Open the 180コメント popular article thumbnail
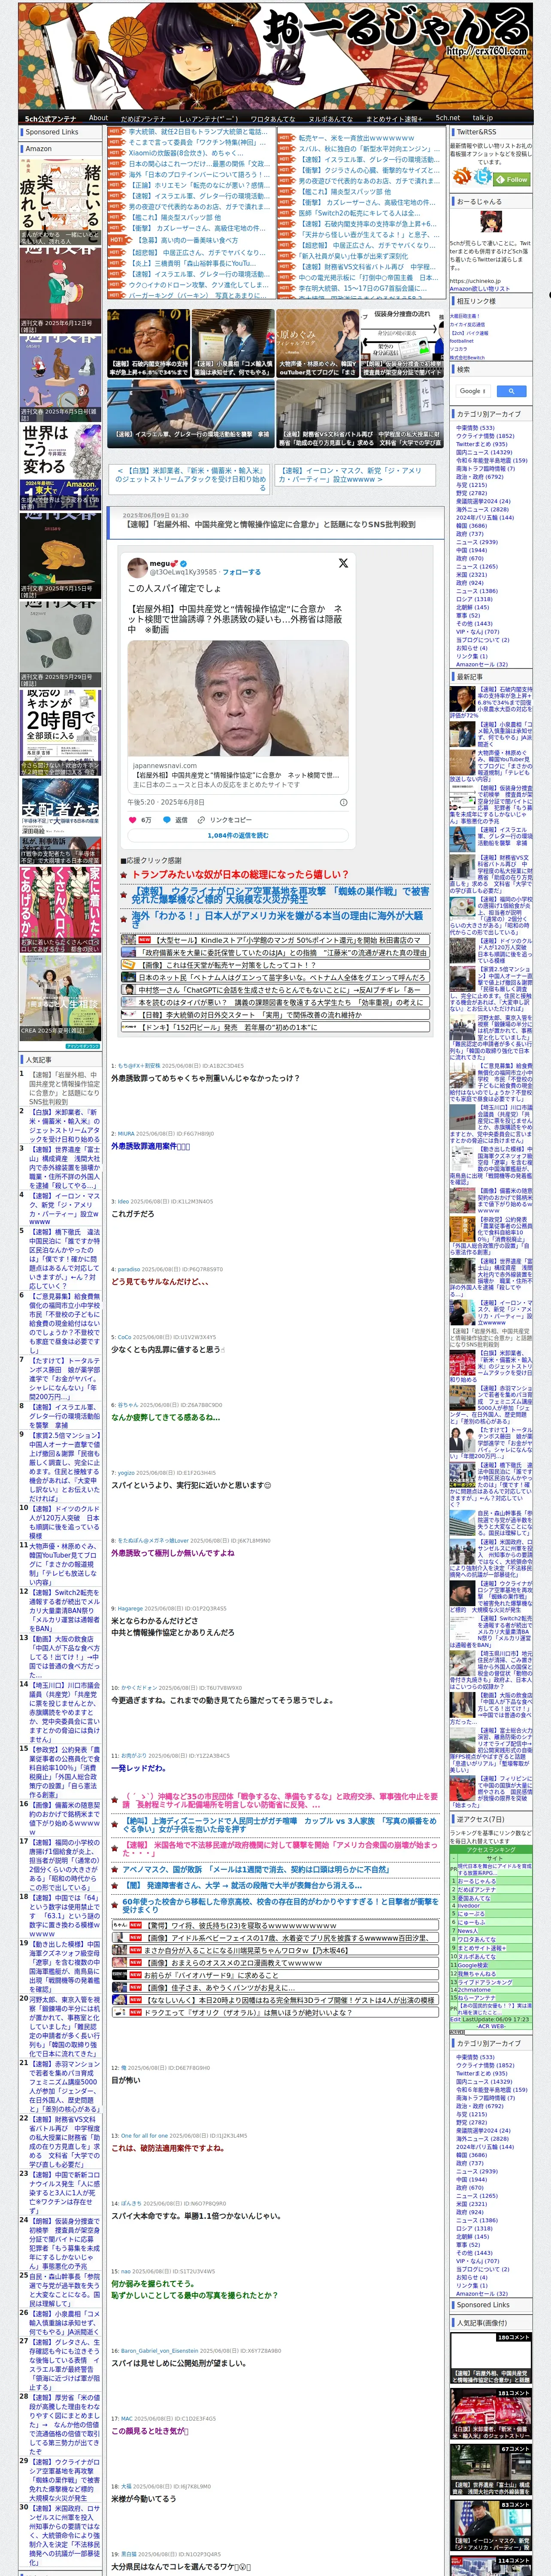 click(490, 2357)
